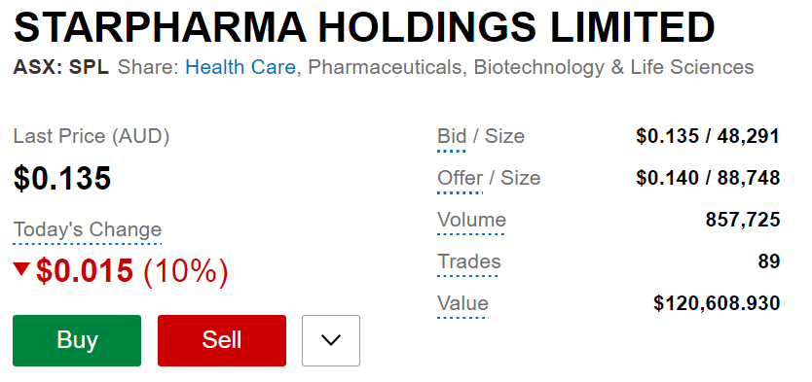812x382 pixels.
Task: Click the $0.015 (10%) change amount
Action: (x=131, y=271)
